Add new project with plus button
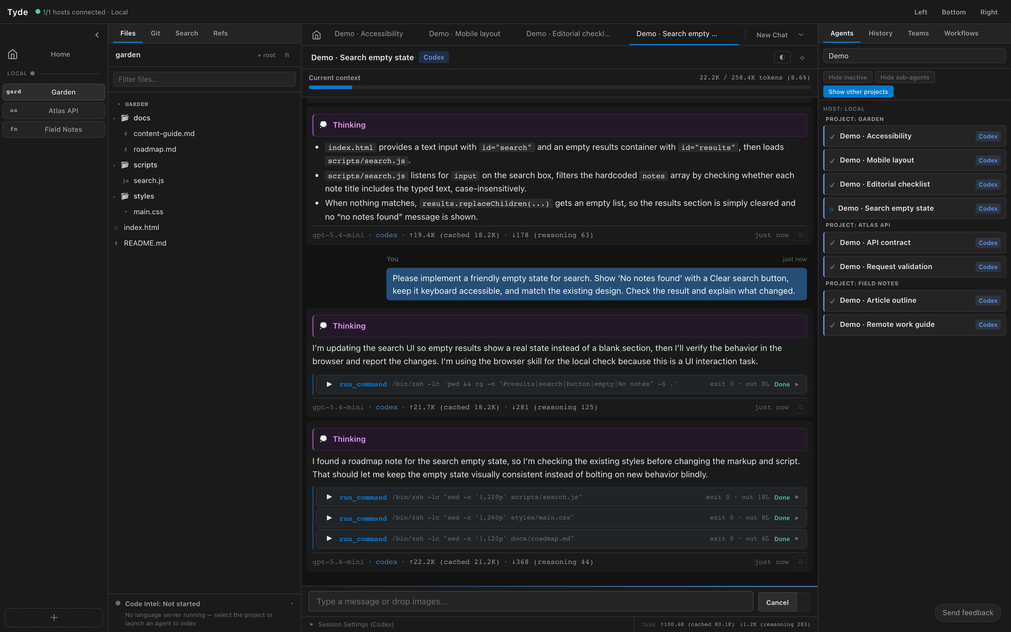The width and height of the screenshot is (1011, 632). [x=54, y=617]
